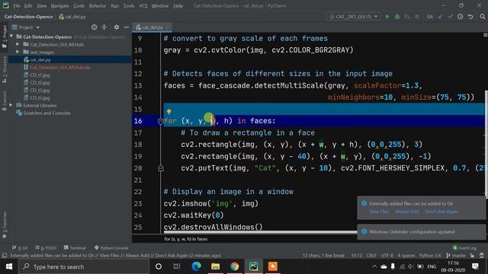Image resolution: width=488 pixels, height=274 pixels.
Task: Expand the test_images folder
Action: 18,52
